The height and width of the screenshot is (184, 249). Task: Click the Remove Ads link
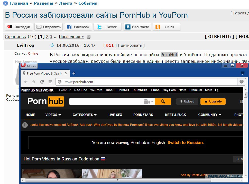coord(235,176)
